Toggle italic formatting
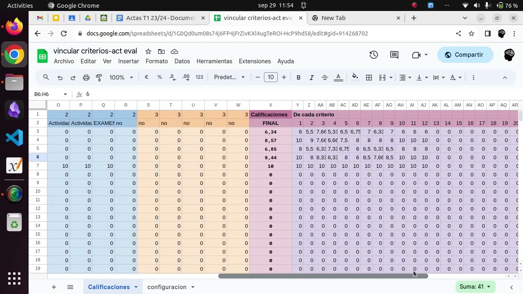523x294 pixels. tap(312, 77)
